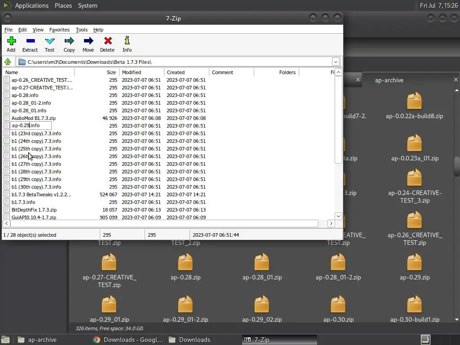
Task: Click file icon of BitDepthFix 1.7.3.zip
Action: (7, 209)
